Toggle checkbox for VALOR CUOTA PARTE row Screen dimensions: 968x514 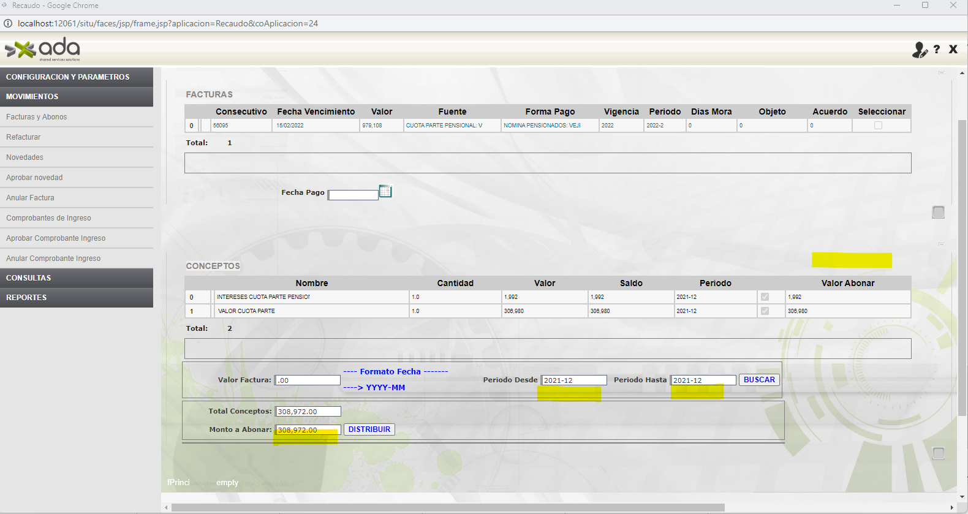coord(765,311)
